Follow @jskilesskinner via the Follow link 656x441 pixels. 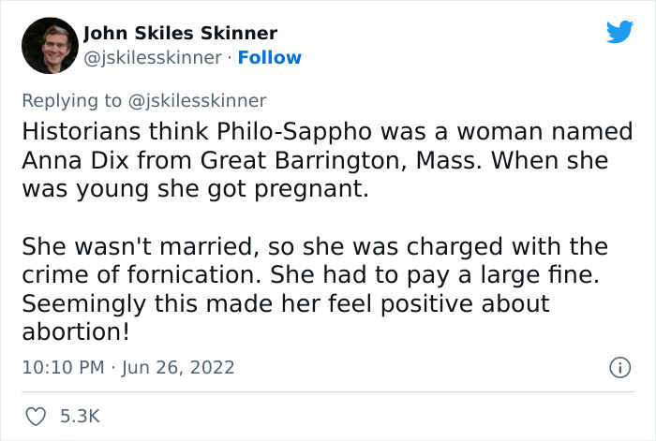(269, 57)
